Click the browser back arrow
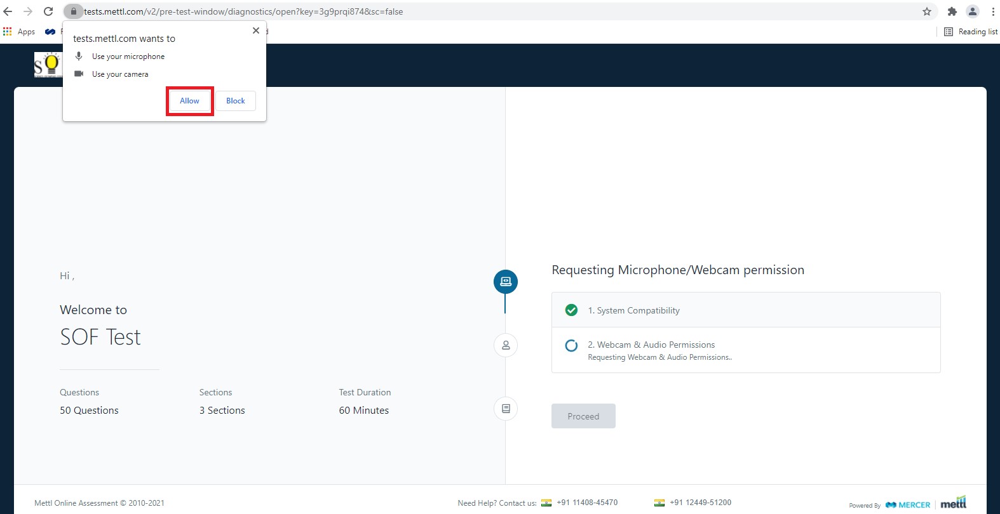This screenshot has width=1000, height=514. 8,11
